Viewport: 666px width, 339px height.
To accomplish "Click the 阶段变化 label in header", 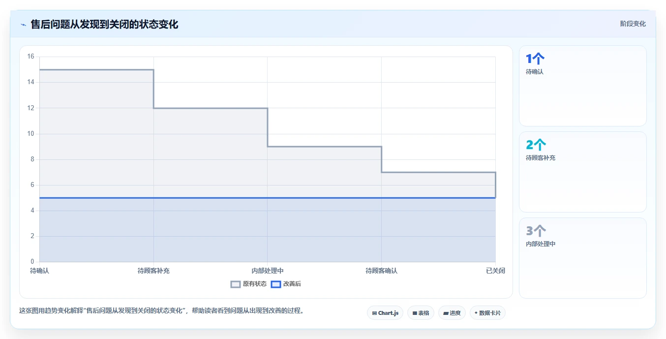I will tap(633, 24).
